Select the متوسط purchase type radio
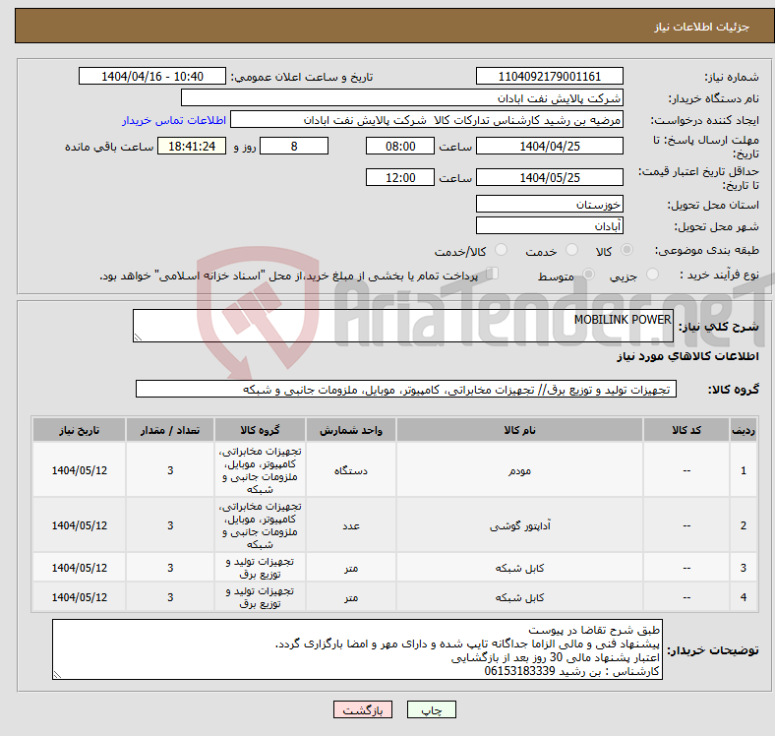Viewport: 775px width, 736px height. pyautogui.click(x=588, y=274)
